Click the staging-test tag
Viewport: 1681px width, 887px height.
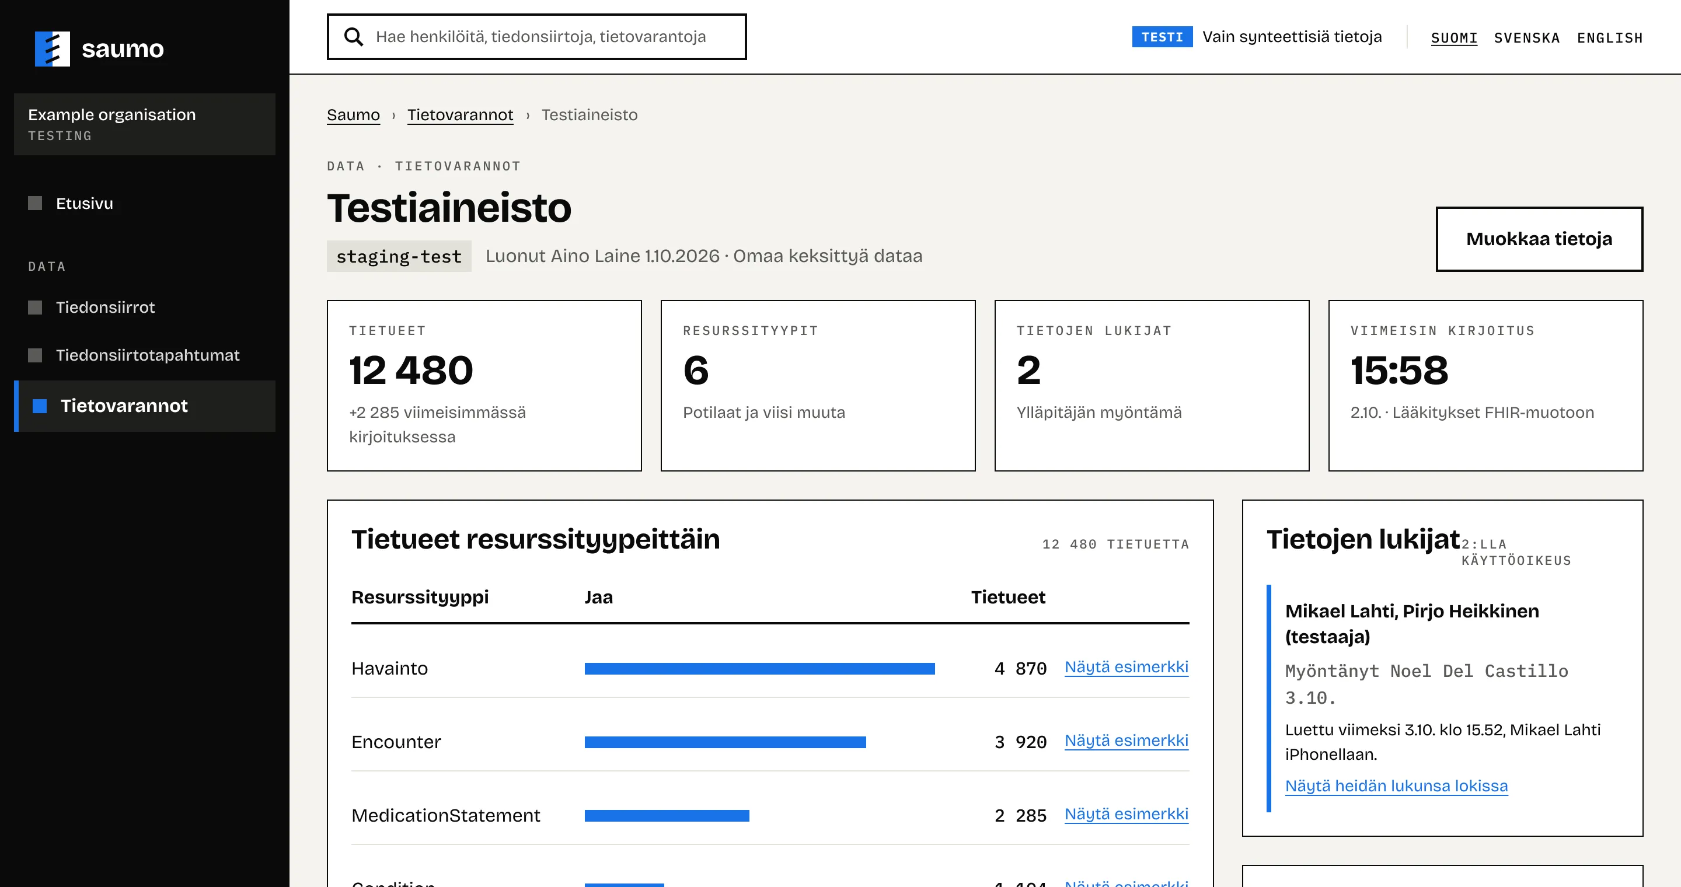(399, 256)
